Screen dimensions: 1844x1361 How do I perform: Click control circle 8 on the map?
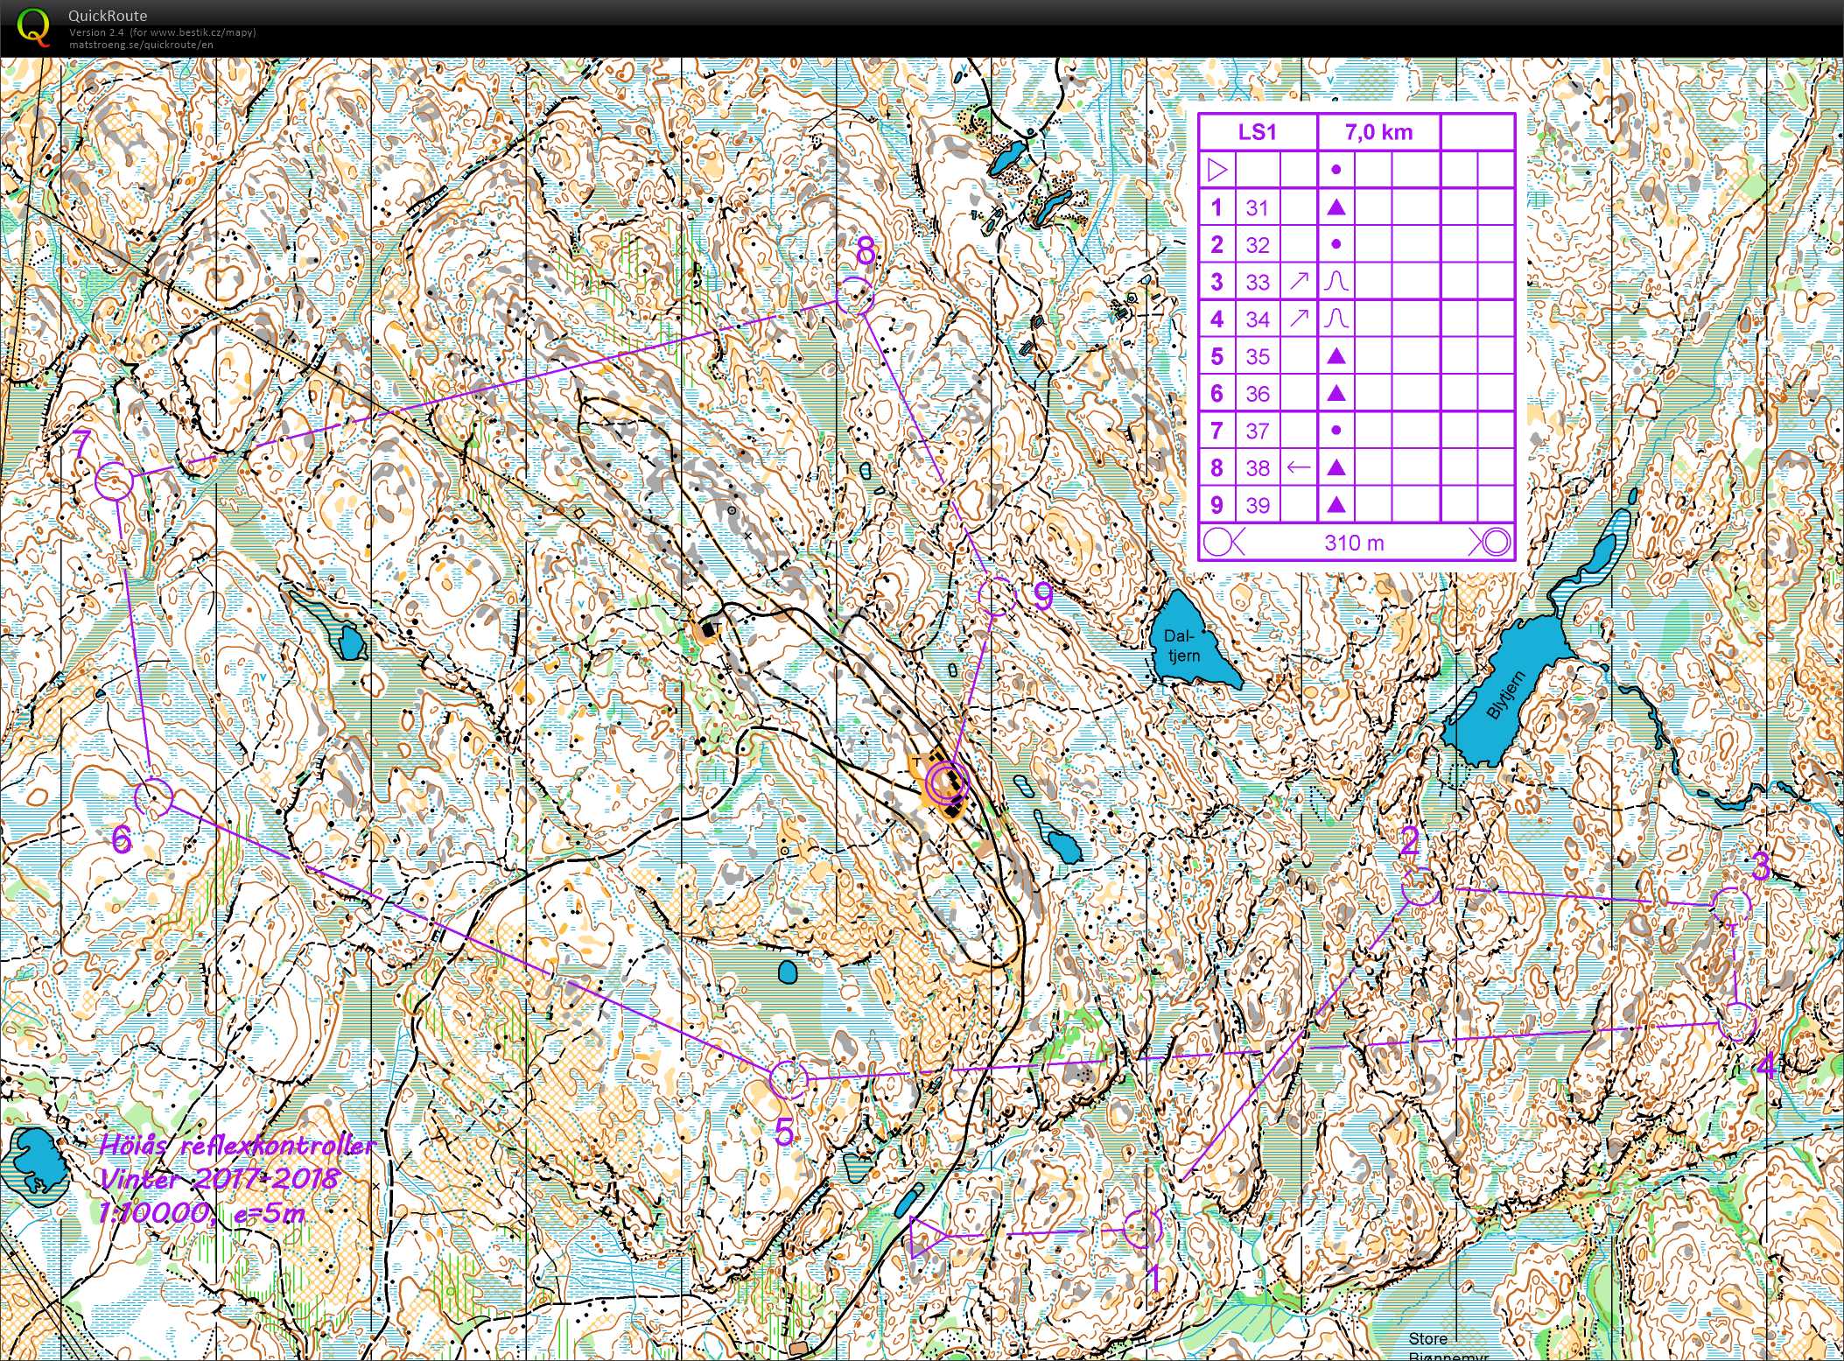[855, 297]
